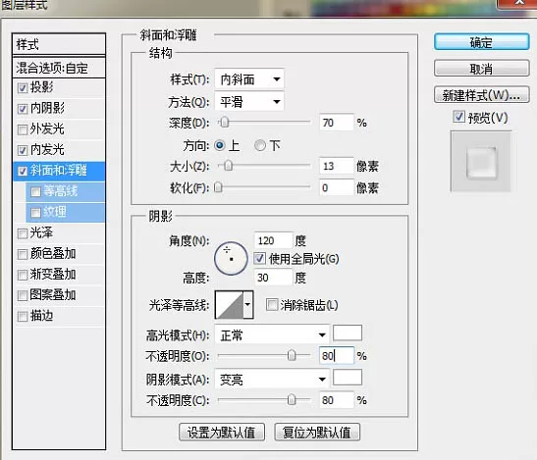
Task: Toggle 使用全局光 checkbox
Action: [x=259, y=258]
